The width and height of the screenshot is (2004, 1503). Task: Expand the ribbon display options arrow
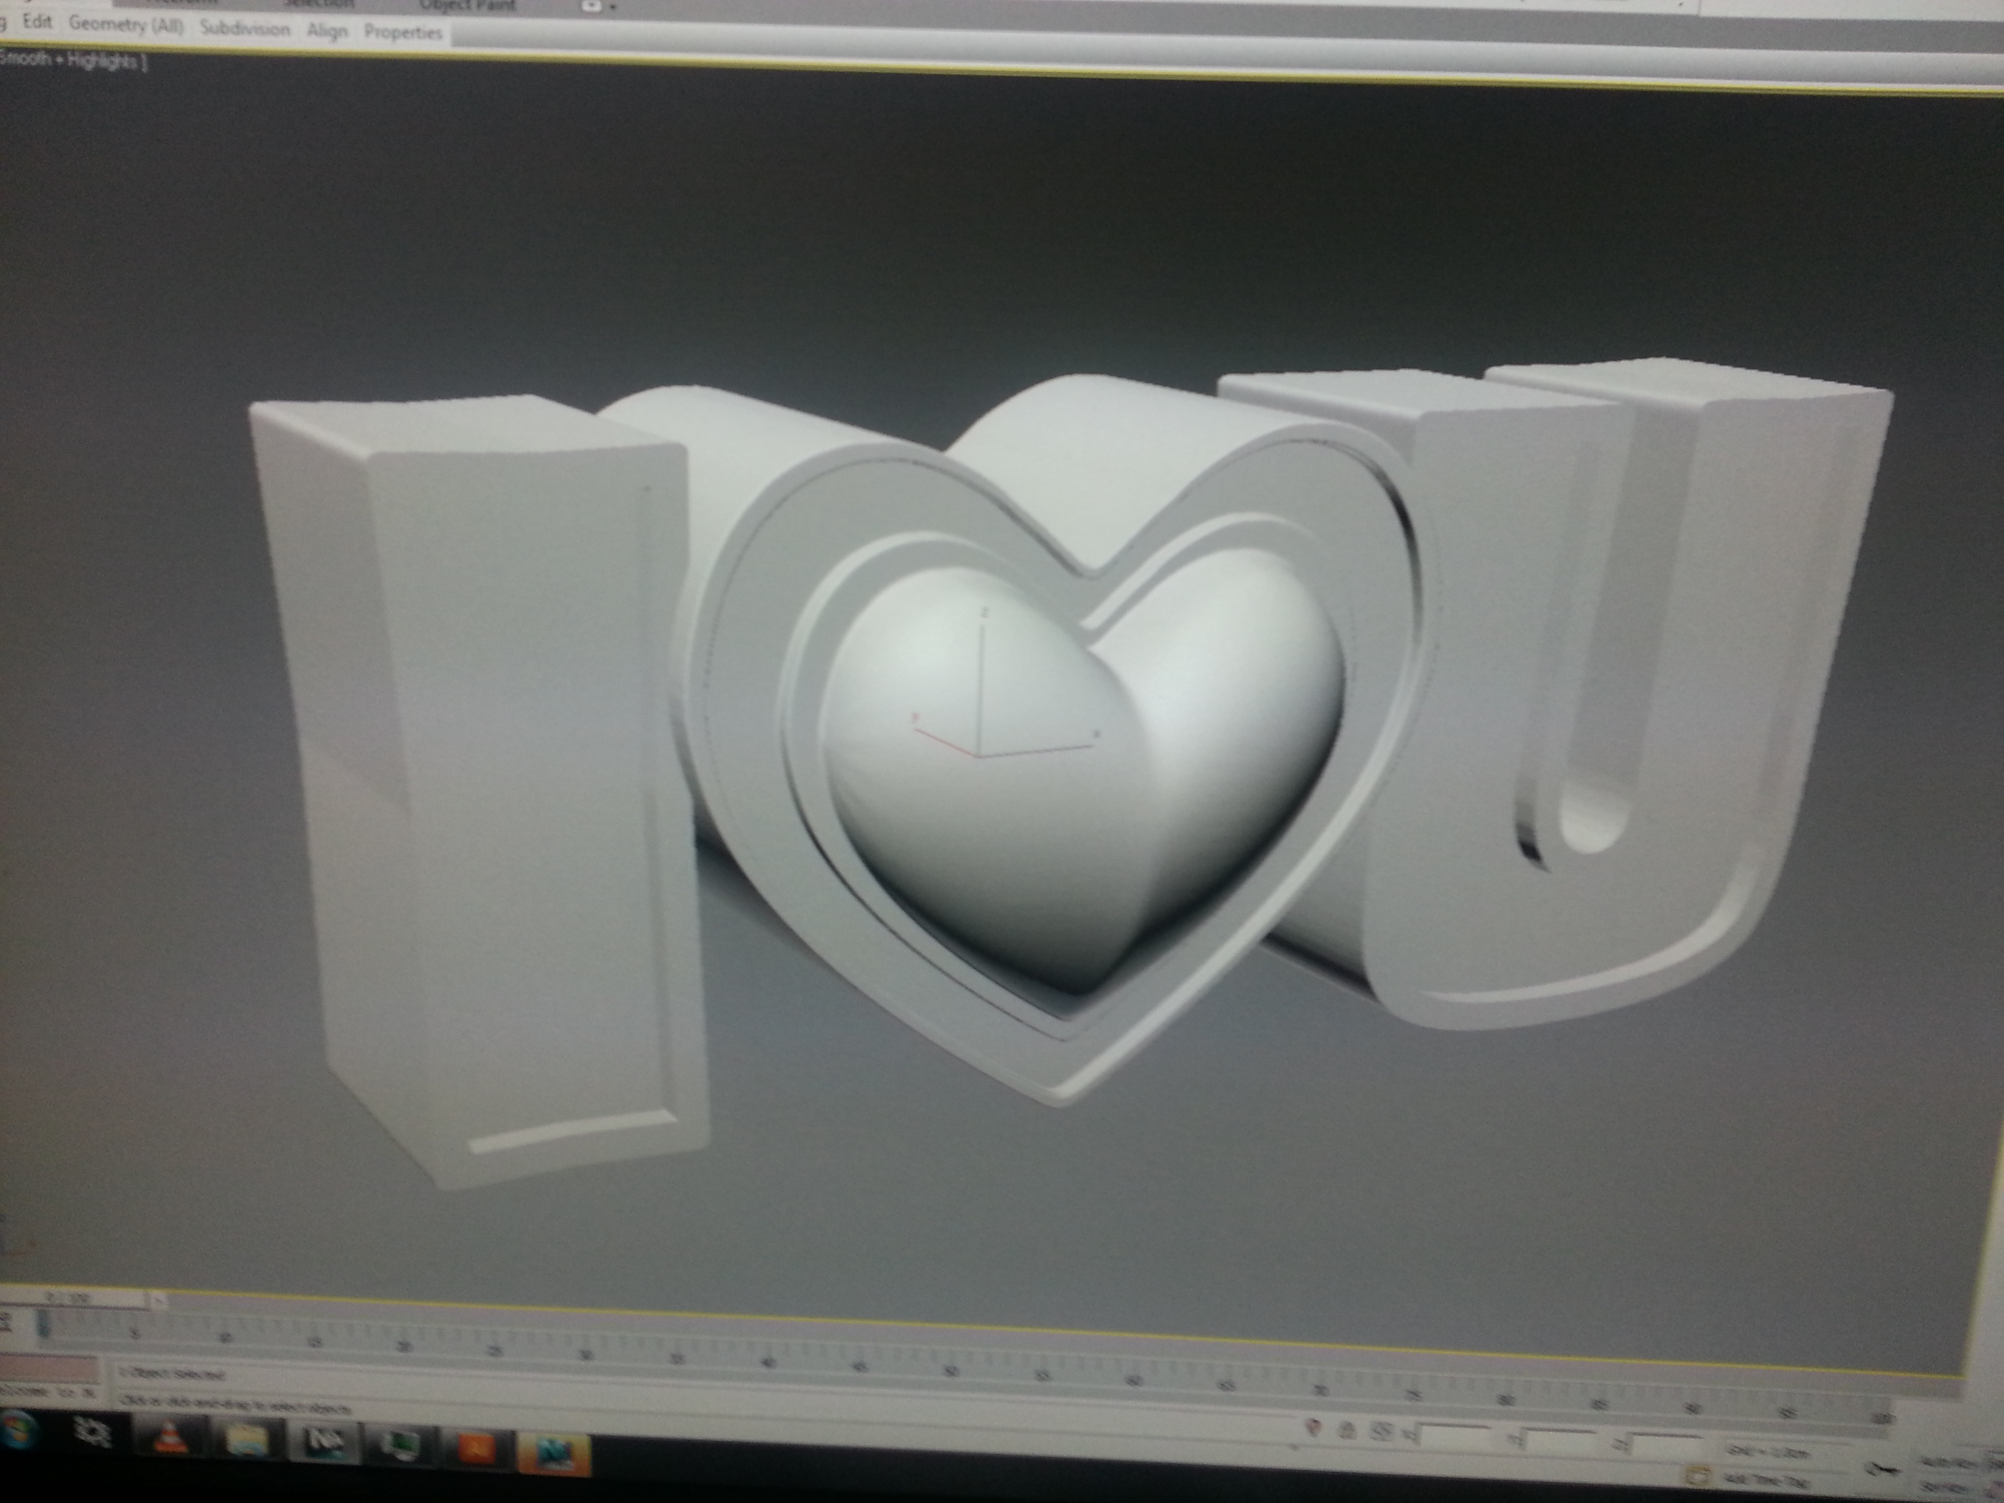[613, 7]
